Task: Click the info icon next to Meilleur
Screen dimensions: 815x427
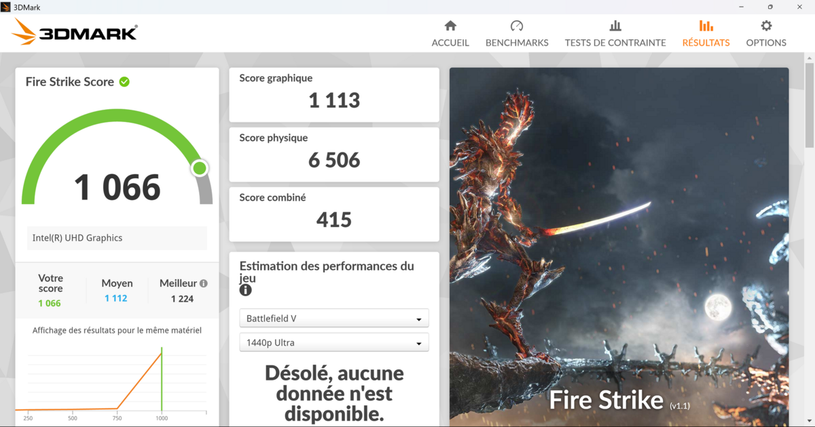Action: (204, 283)
